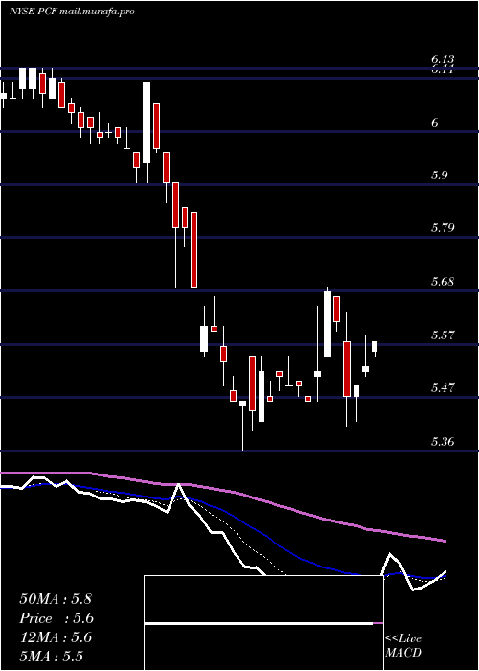Click the NYSE PCF mail.munafa.pro title

(72, 12)
